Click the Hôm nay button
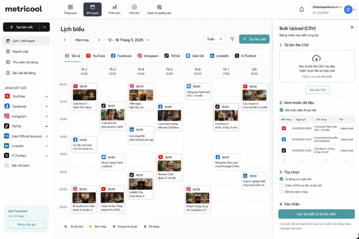Image resolution: width=359 pixels, height=239 pixels. point(82,40)
